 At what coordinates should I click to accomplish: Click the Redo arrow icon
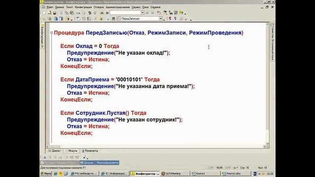tap(95, 13)
